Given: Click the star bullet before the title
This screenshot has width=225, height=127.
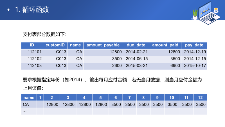Looking at the screenshot, I should 8,10.
